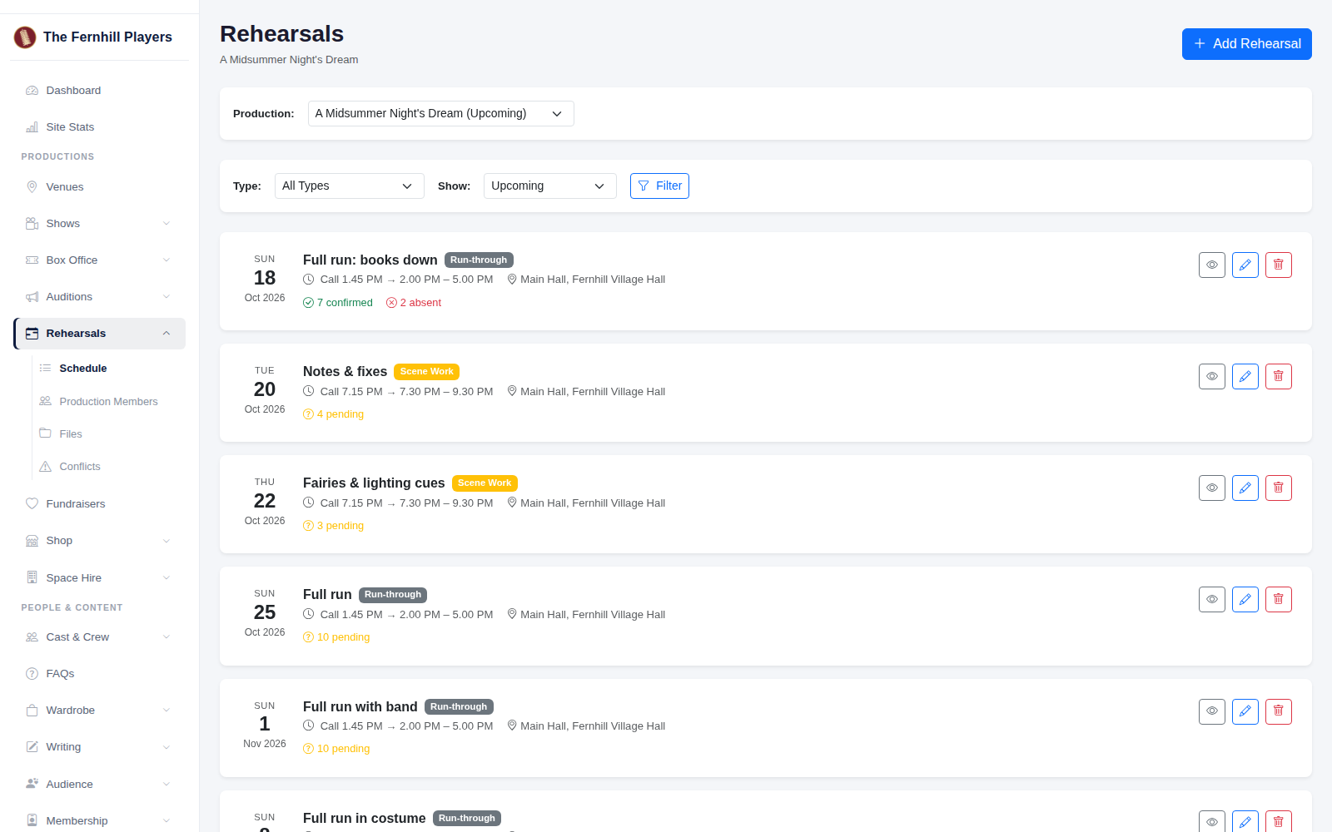The width and height of the screenshot is (1332, 832).
Task: Open Site Stats page
Action: [99, 126]
